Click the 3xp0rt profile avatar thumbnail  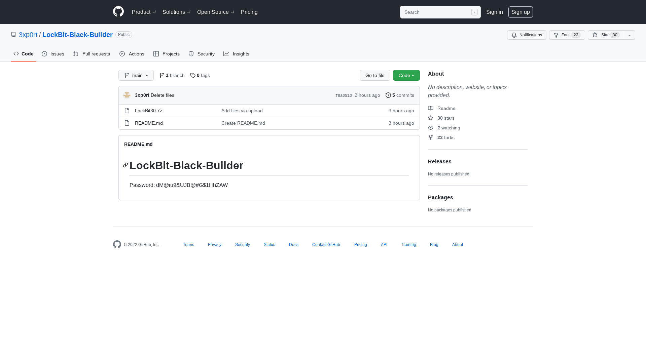pos(127,95)
